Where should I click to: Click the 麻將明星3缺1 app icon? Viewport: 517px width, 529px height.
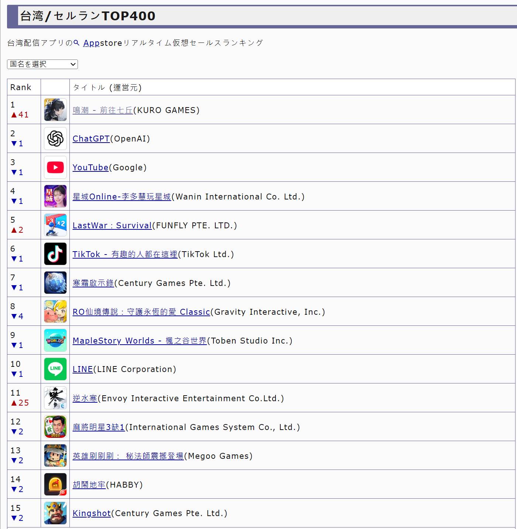click(55, 427)
